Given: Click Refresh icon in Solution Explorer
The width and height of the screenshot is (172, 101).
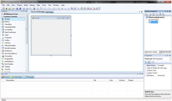Looking at the screenshot, I should click(153, 14).
